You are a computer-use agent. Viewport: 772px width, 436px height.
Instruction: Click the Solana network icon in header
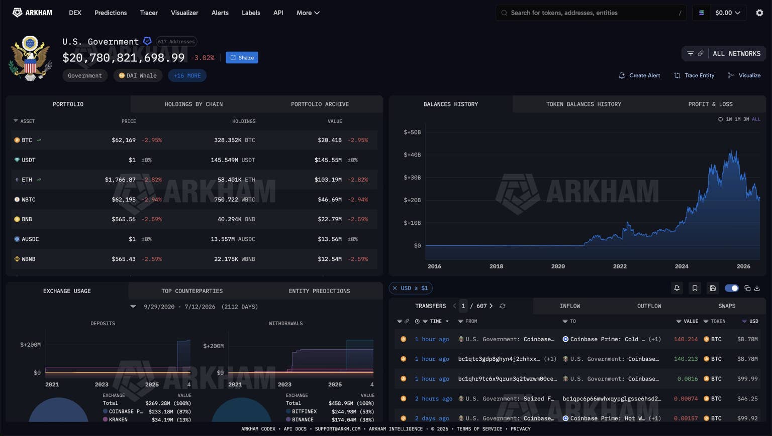pos(702,13)
